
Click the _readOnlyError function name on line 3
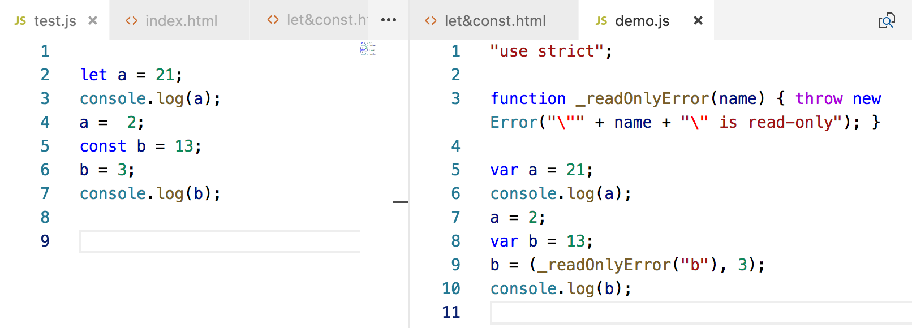tap(642, 99)
